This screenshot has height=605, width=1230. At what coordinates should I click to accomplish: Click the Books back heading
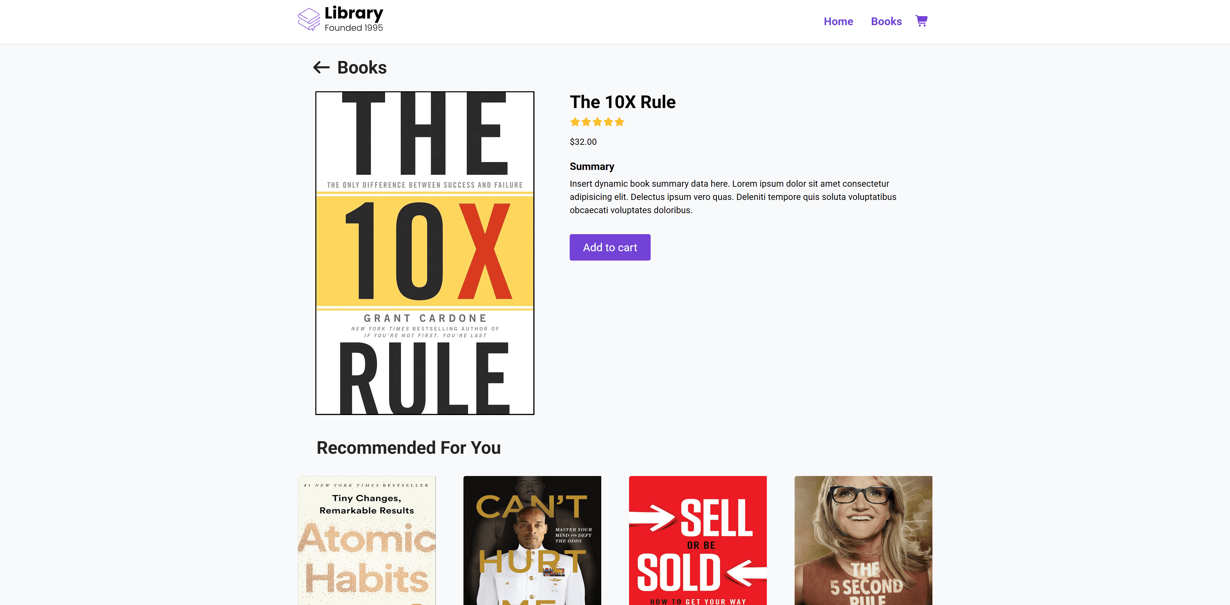click(x=361, y=67)
